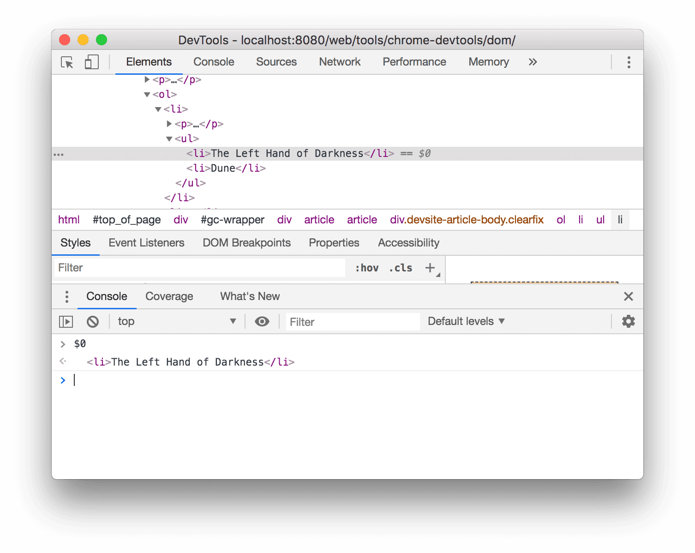
Task: Select the first article breadcrumb
Action: (x=319, y=220)
